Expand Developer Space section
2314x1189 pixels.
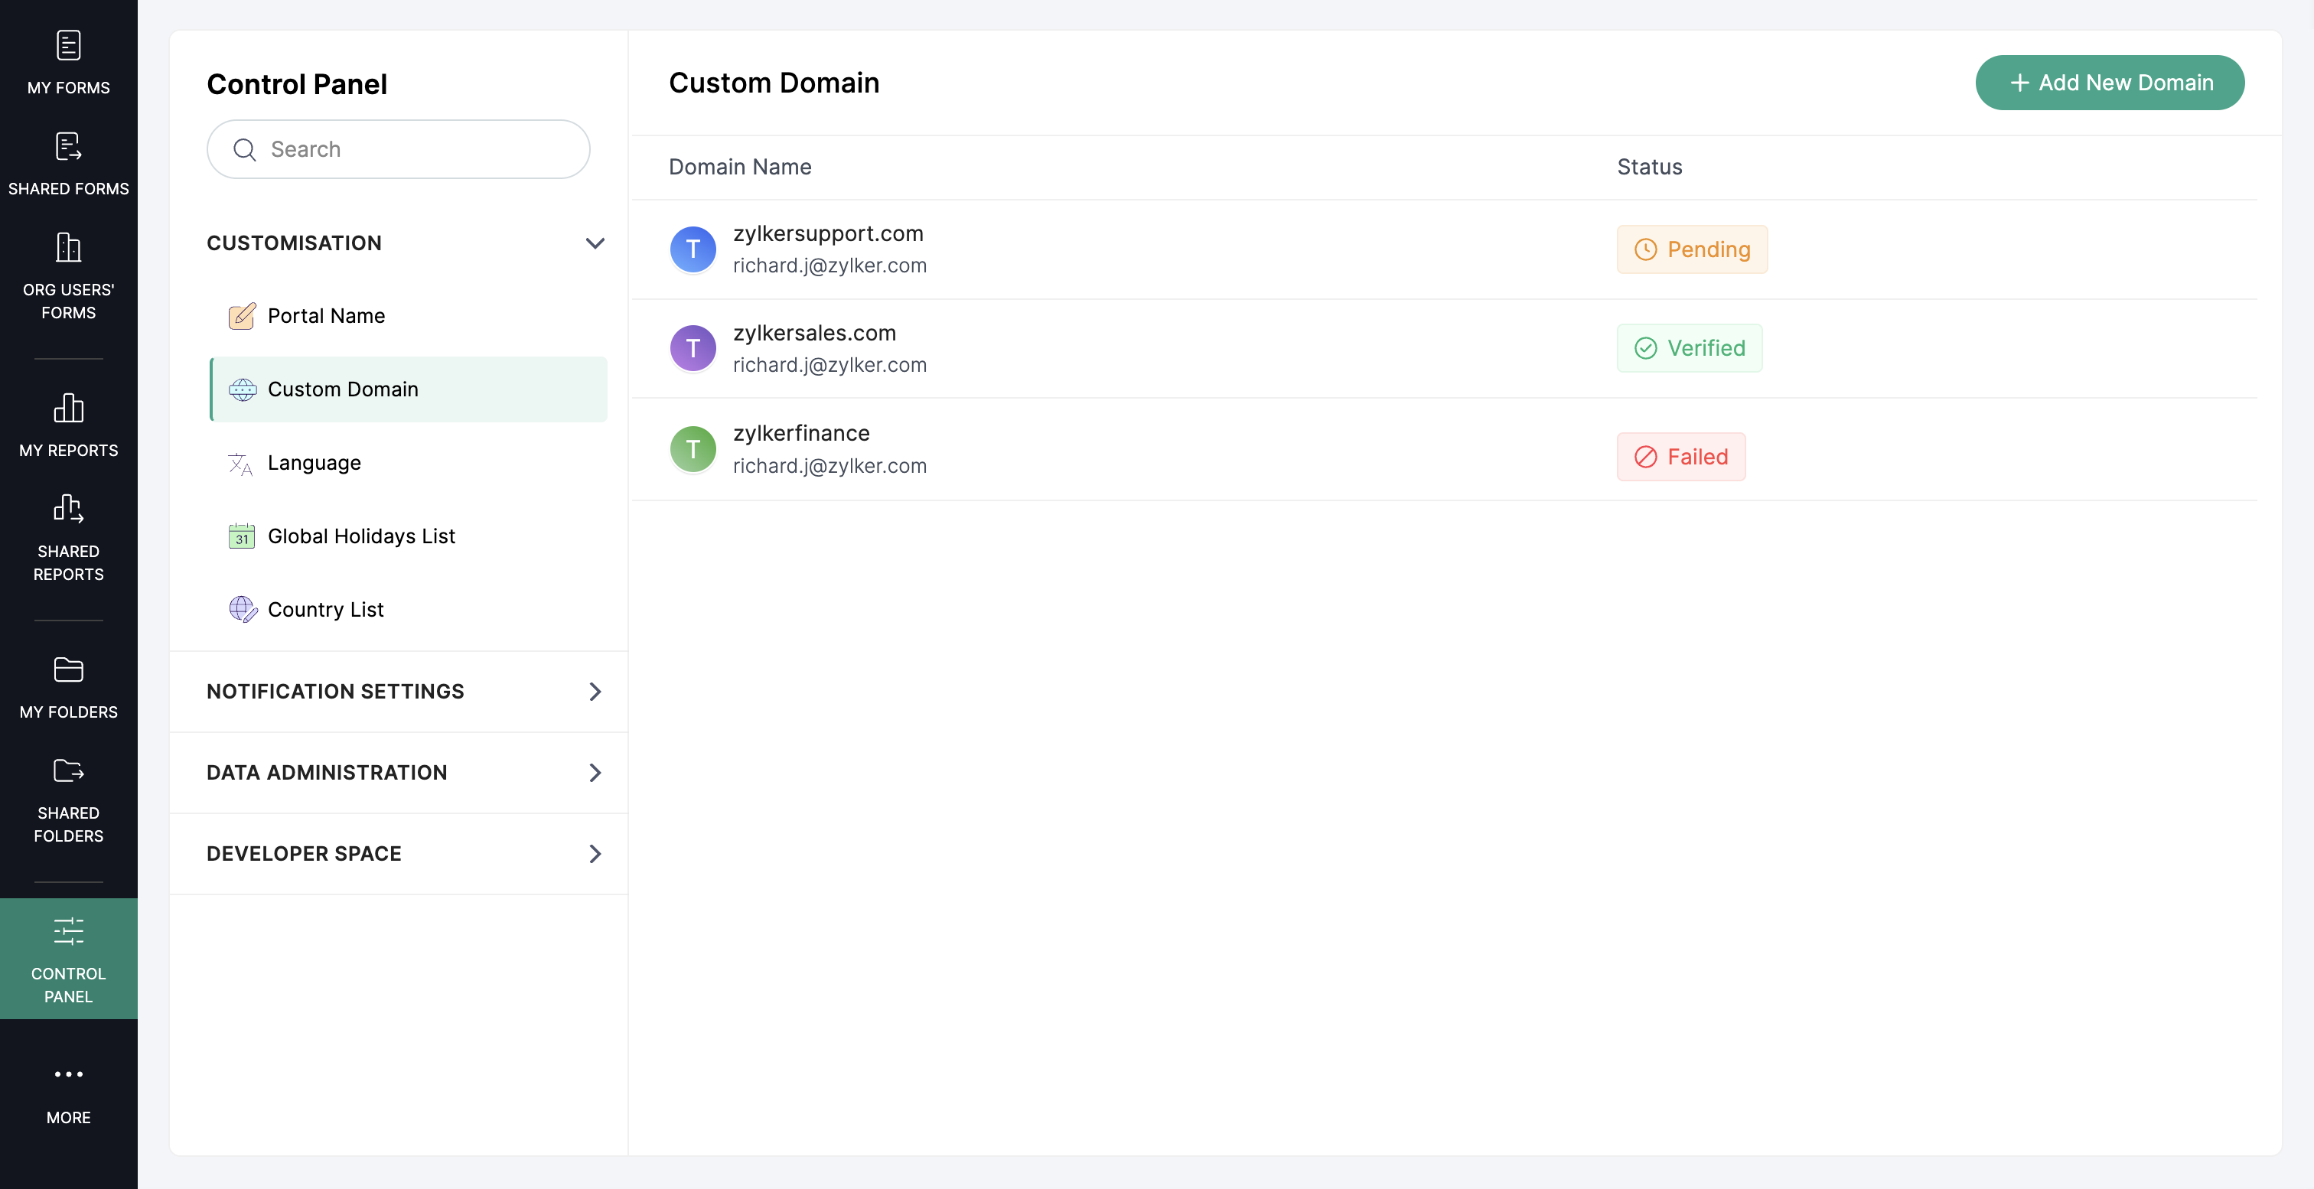(x=399, y=854)
